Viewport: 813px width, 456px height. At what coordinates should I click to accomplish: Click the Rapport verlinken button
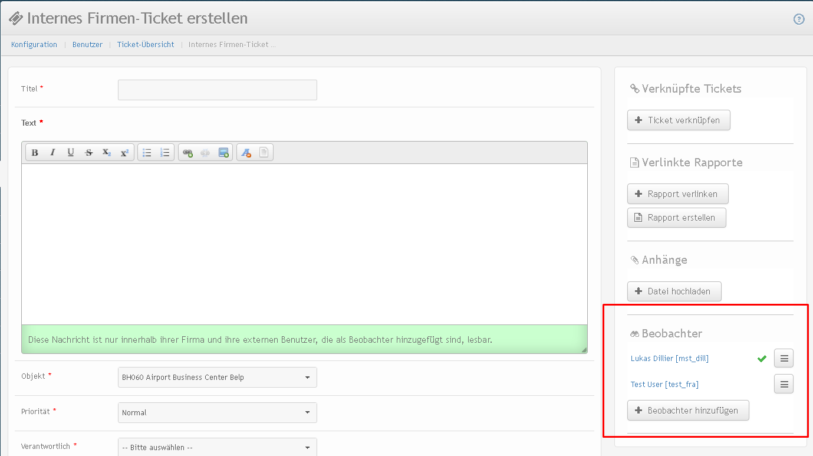(x=677, y=194)
